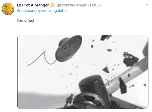Click the tiger cartoon in the avatar
Viewport: 152px width, 112px height.
(x=4, y=9)
